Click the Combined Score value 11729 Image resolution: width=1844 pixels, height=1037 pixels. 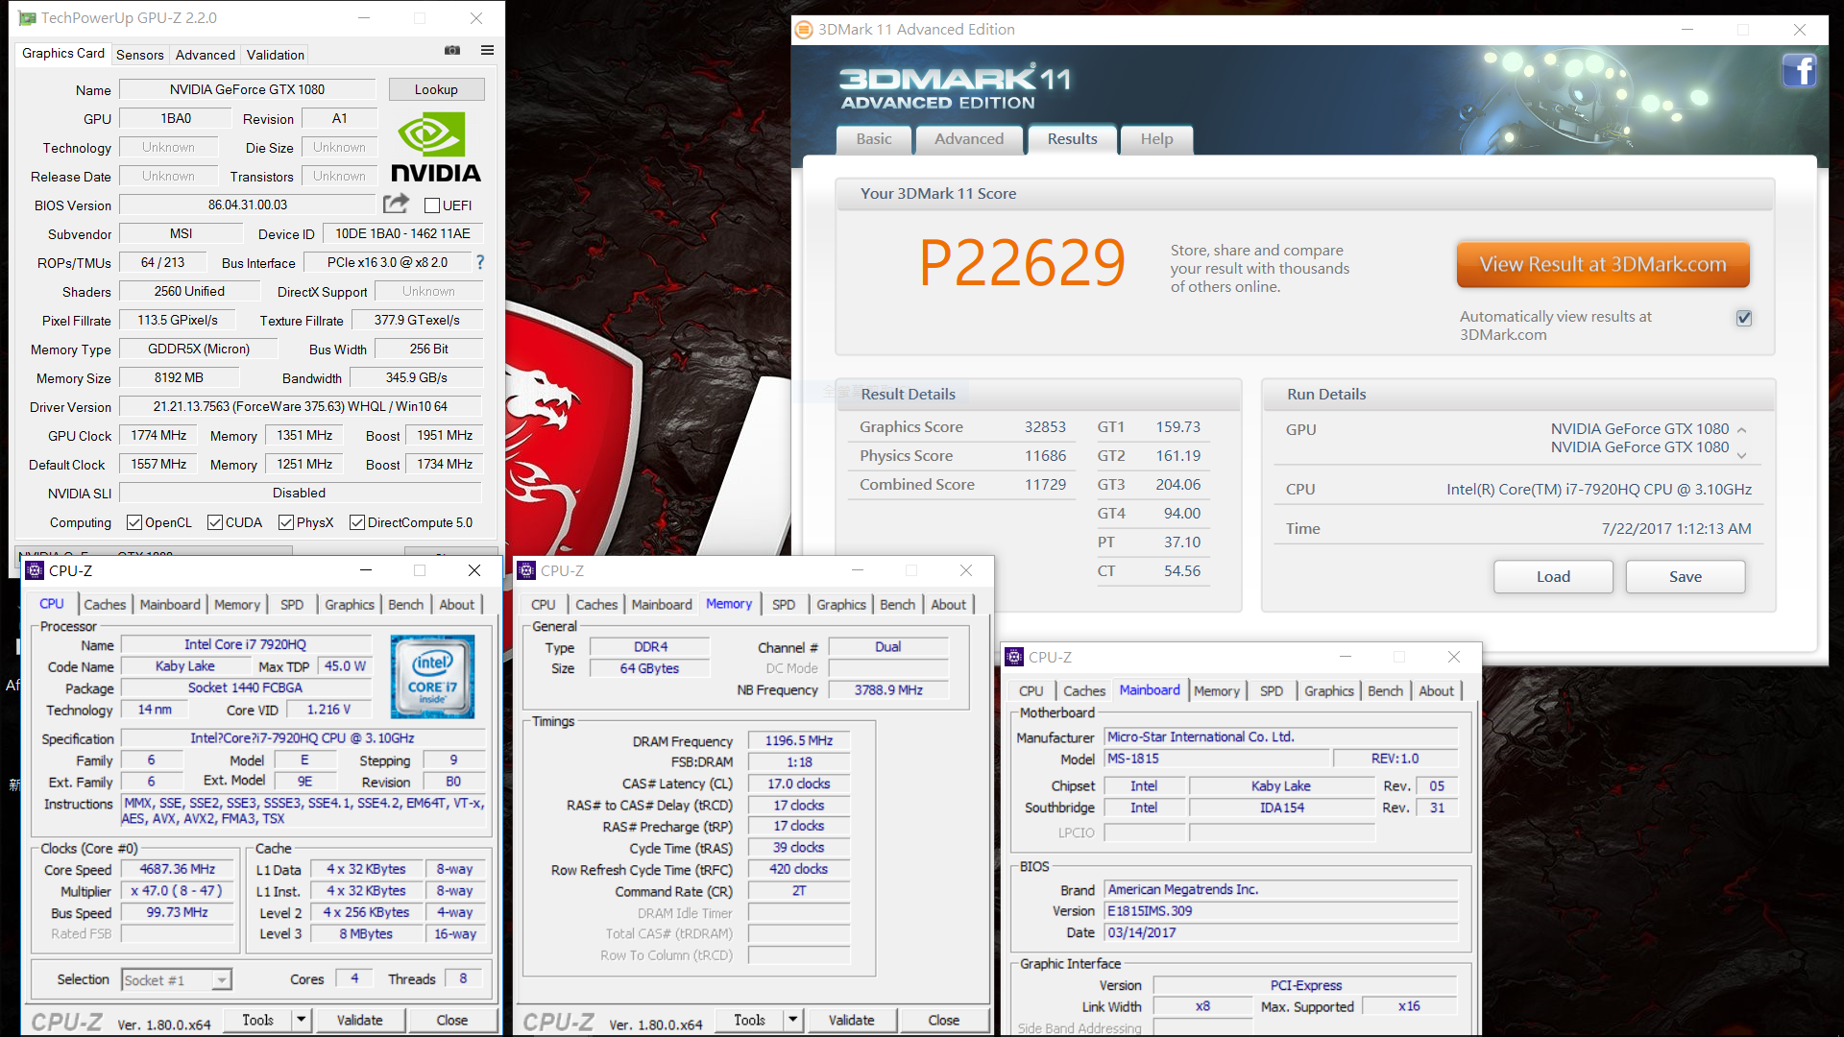tap(1045, 485)
